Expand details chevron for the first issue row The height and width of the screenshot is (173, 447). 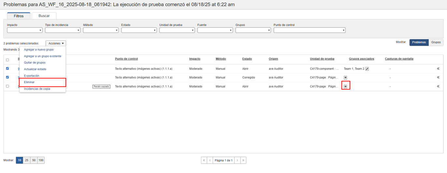click(x=438, y=69)
